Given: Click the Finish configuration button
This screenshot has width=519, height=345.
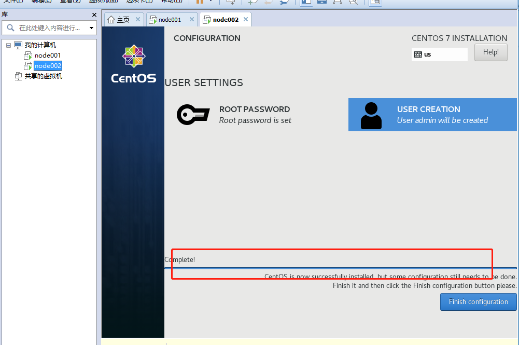Looking at the screenshot, I should coord(478,302).
